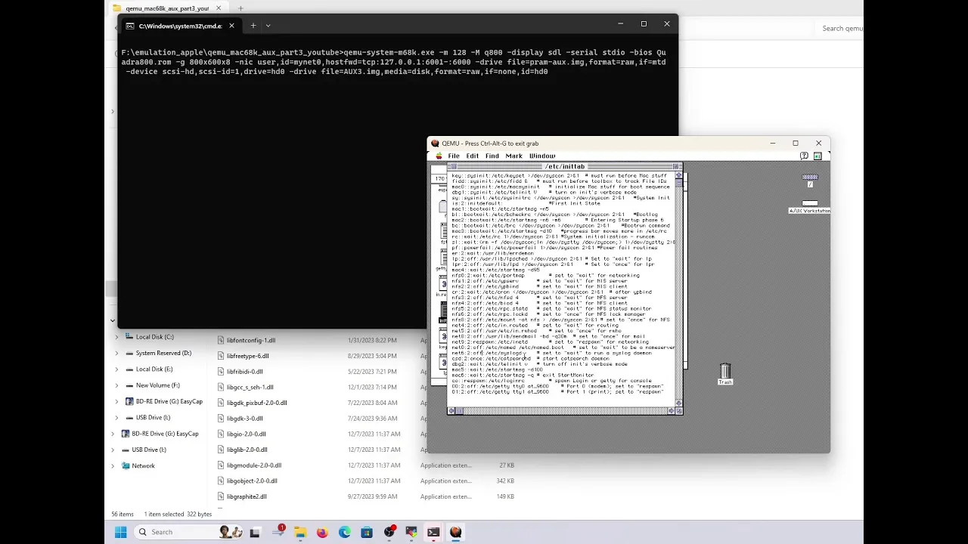Screen dimensions: 968x544
Task: Close the qemu_mac68k_aux_part3 Explorer tab
Action: click(x=218, y=8)
